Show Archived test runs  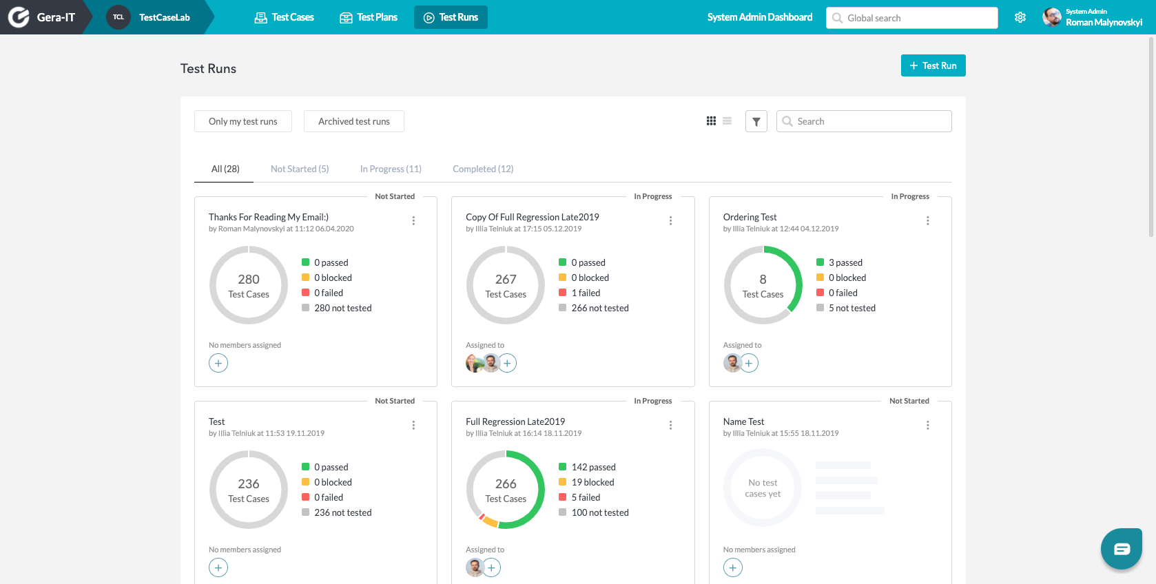tap(353, 121)
